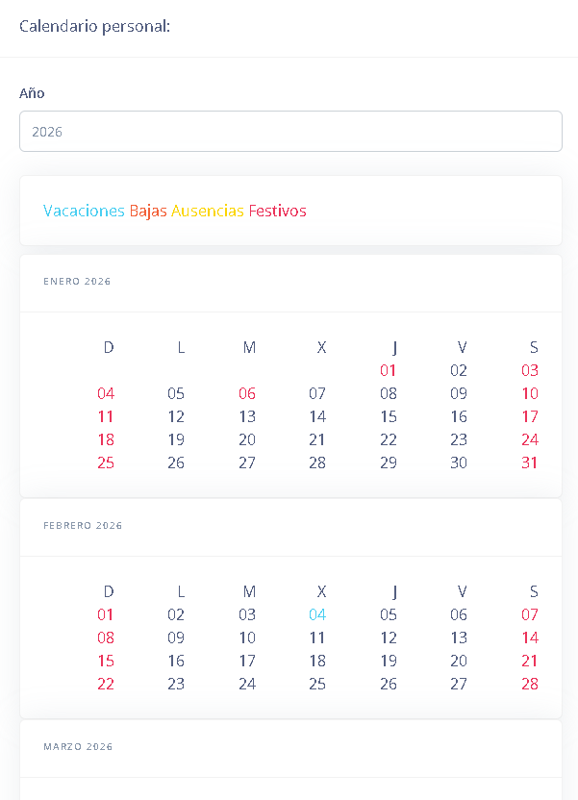Select February 11 in the febrero calendar

[x=317, y=637]
